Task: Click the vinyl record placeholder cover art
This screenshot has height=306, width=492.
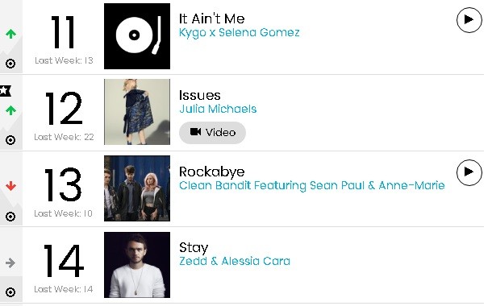Action: click(137, 36)
